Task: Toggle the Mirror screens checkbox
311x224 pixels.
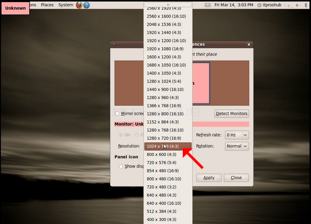Action: 117,114
